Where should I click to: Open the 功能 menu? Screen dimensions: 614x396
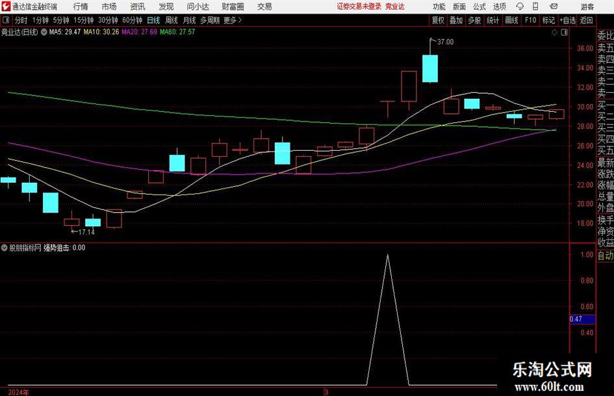click(x=439, y=7)
